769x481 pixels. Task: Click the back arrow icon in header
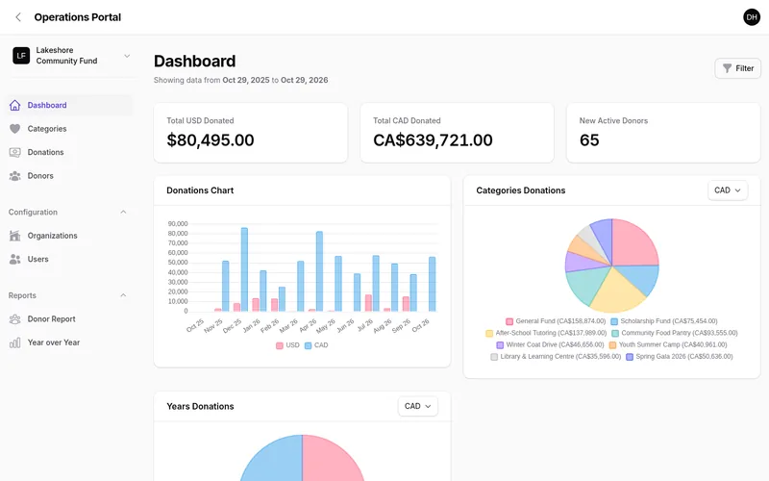click(x=18, y=17)
